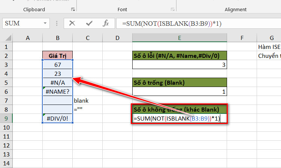Select row 2 header
281x168 pixels.
(6, 56)
